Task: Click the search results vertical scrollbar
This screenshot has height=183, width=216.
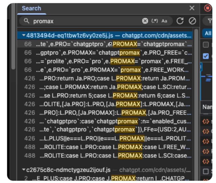Action: 196,105
